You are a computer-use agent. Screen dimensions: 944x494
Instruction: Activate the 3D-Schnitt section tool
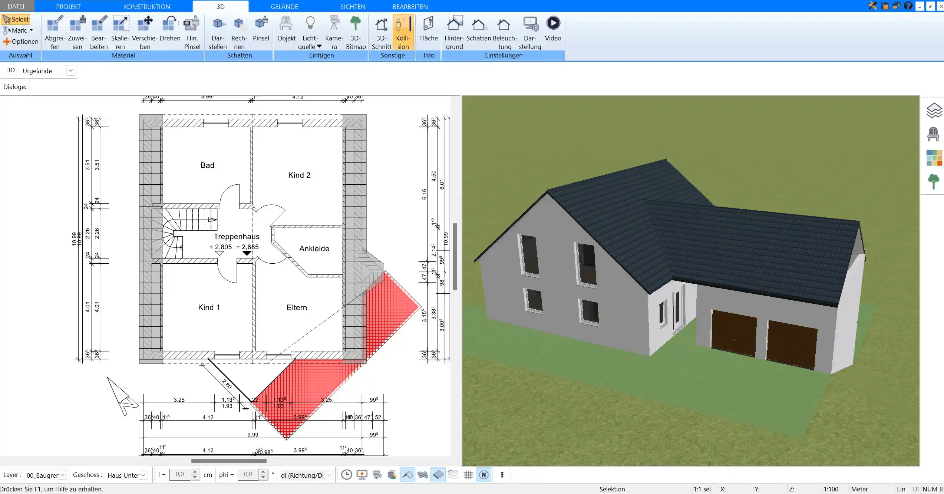click(x=382, y=32)
